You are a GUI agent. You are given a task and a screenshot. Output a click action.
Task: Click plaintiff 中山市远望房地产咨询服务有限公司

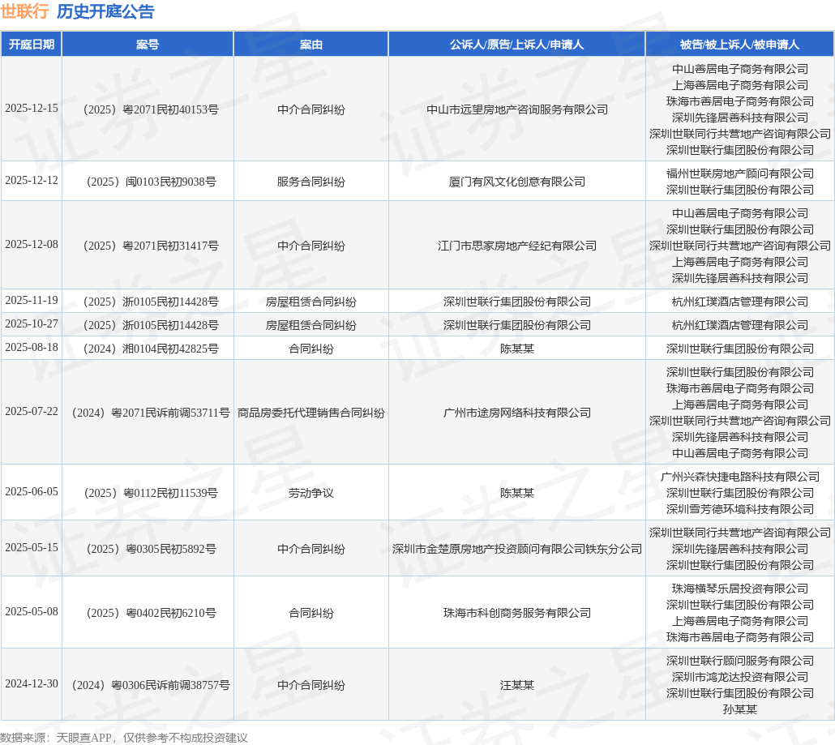517,109
